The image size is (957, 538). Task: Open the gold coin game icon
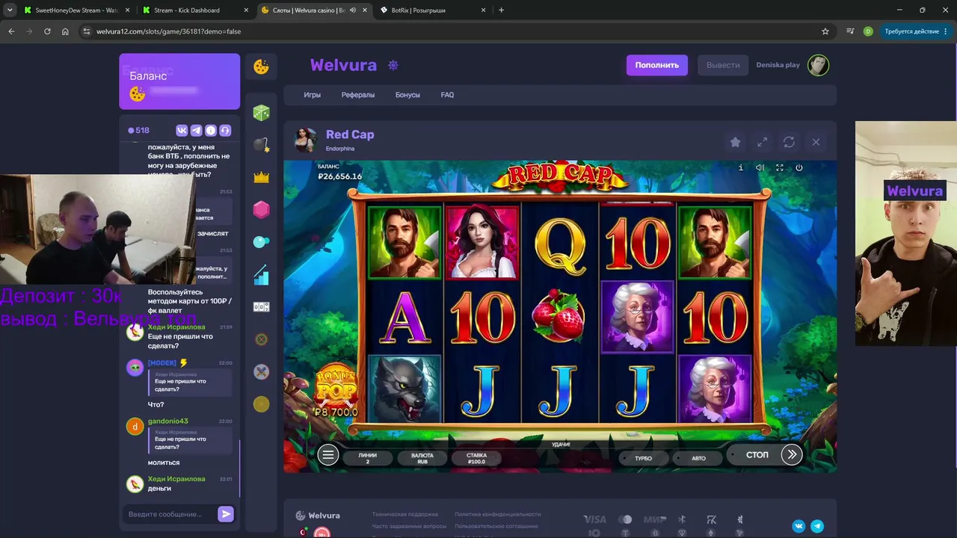pyautogui.click(x=261, y=404)
